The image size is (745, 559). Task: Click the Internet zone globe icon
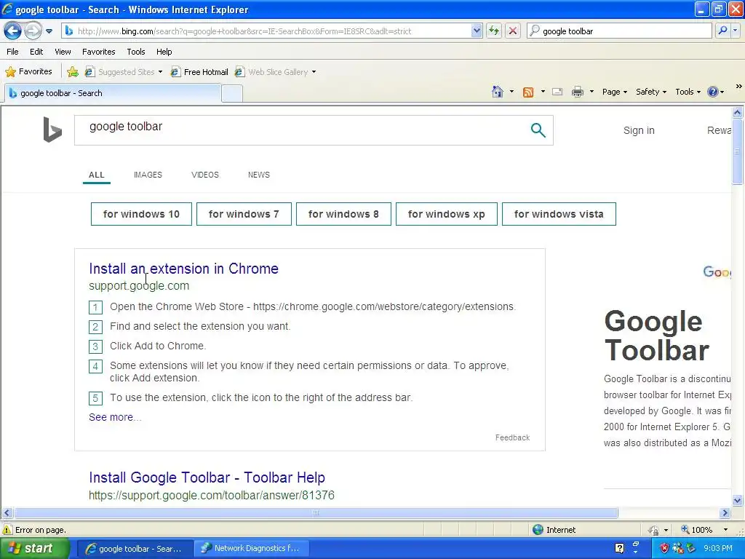coord(538,530)
